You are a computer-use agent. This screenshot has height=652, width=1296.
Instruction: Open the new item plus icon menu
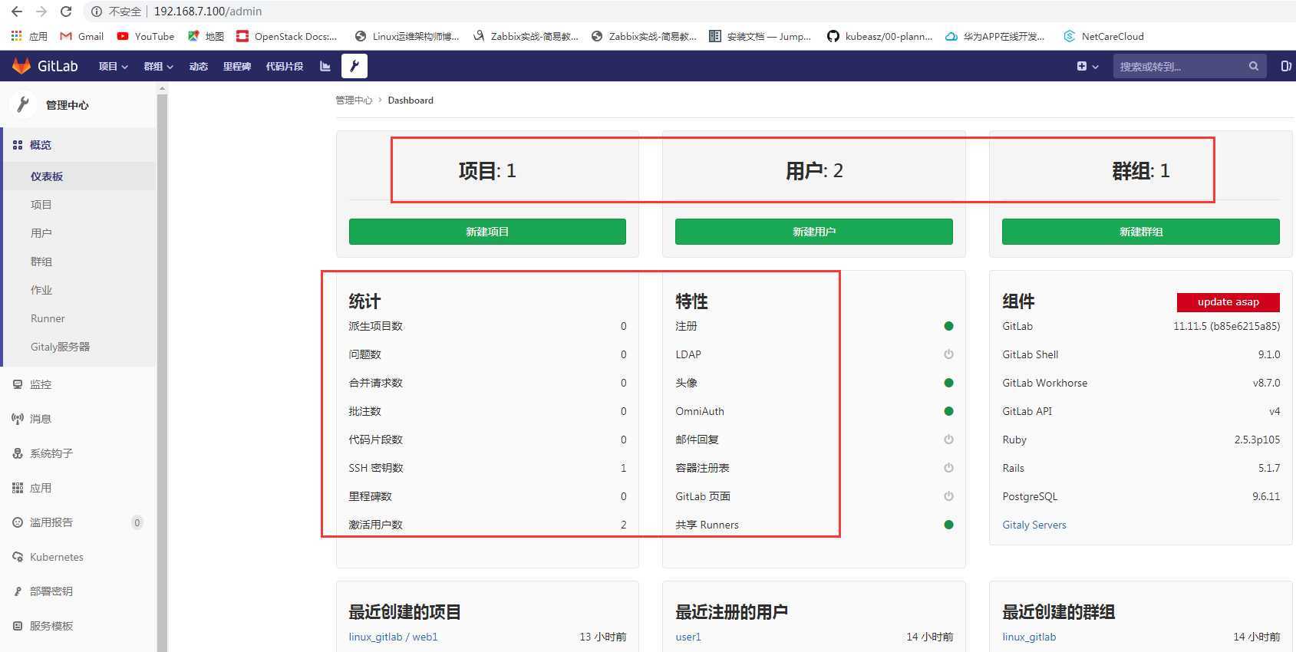tap(1087, 66)
